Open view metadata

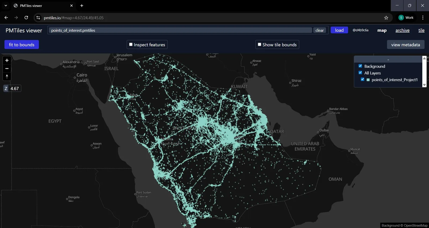(x=405, y=45)
